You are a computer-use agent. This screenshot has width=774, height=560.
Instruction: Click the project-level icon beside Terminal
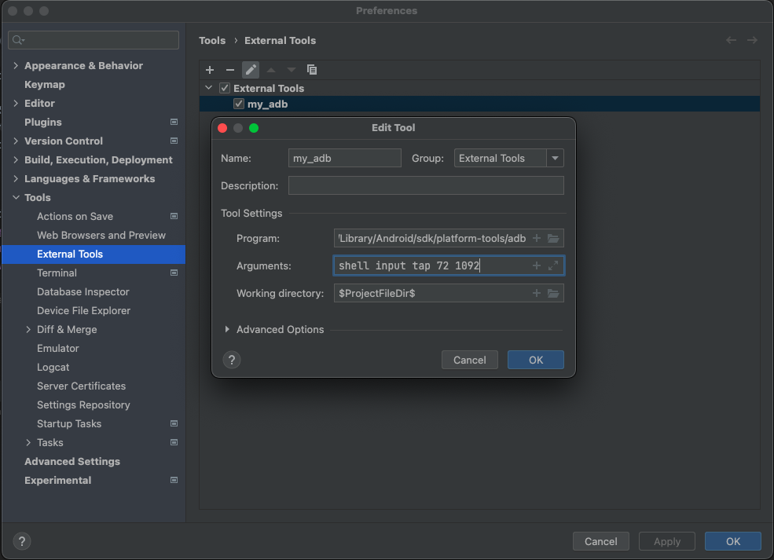pyautogui.click(x=174, y=273)
